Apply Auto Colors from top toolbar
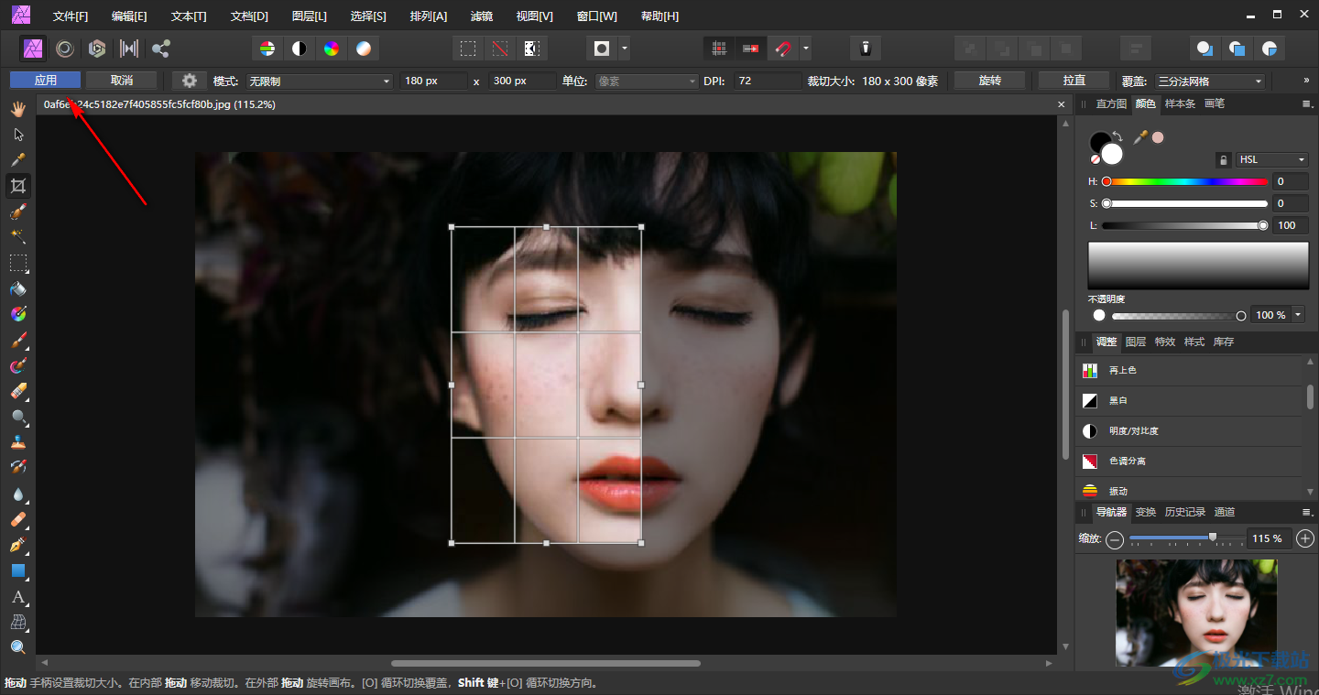The height and width of the screenshot is (695, 1319). click(332, 49)
